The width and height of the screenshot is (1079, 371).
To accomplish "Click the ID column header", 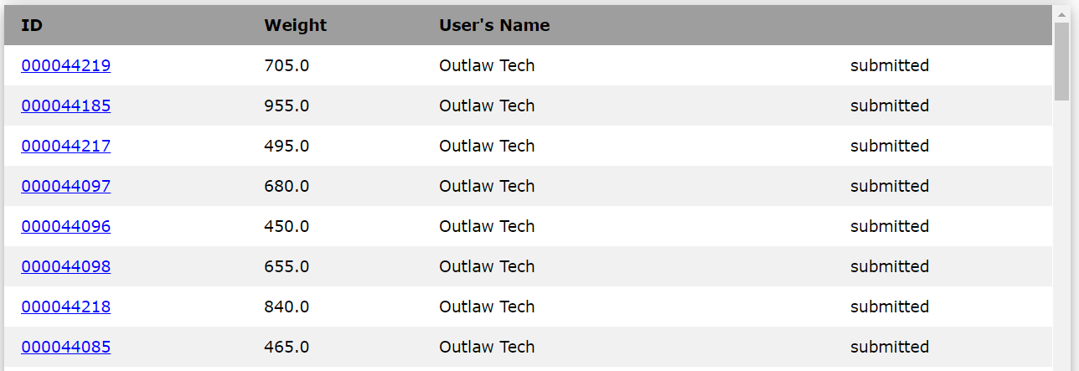I will (x=32, y=25).
